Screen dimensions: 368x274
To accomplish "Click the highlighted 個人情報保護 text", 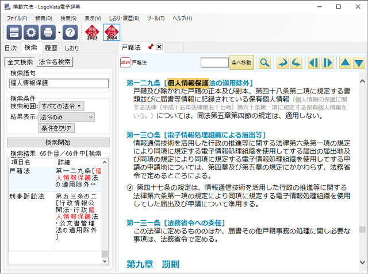I will 188,83.
